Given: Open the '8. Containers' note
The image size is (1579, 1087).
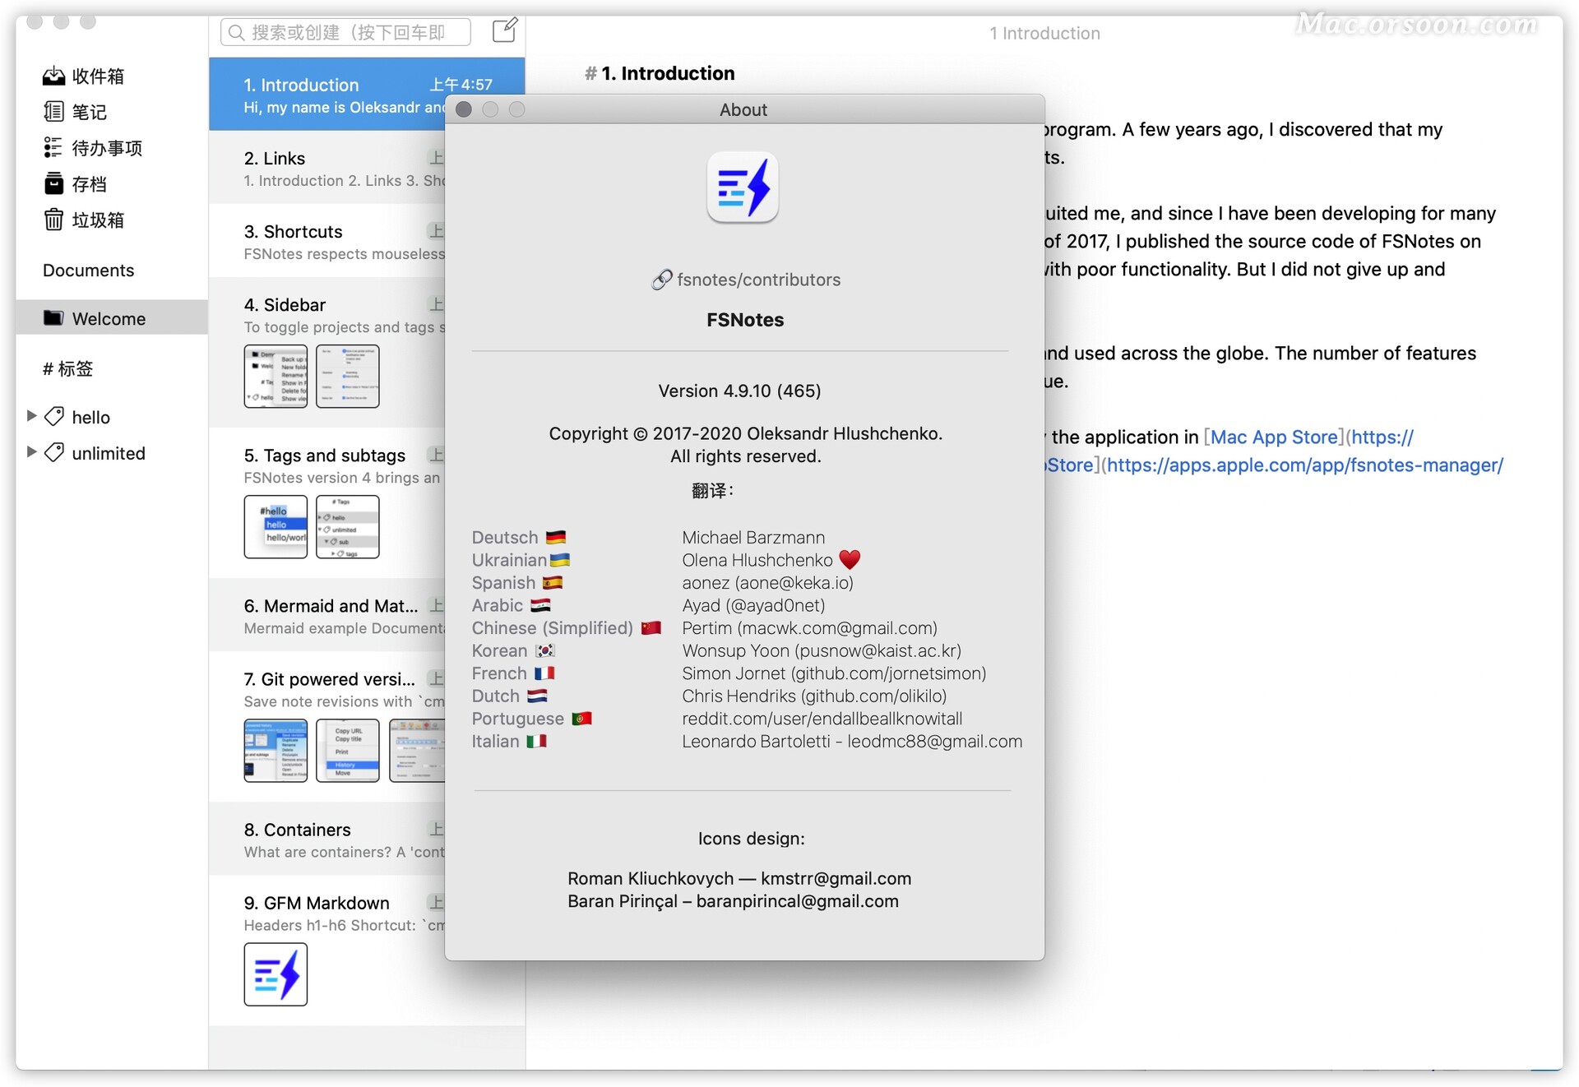Looking at the screenshot, I should (x=327, y=839).
